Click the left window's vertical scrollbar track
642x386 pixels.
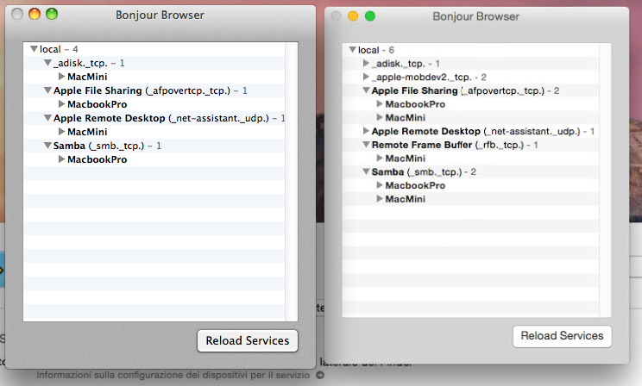291,182
